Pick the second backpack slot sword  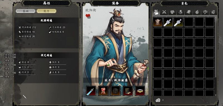click(168, 22)
